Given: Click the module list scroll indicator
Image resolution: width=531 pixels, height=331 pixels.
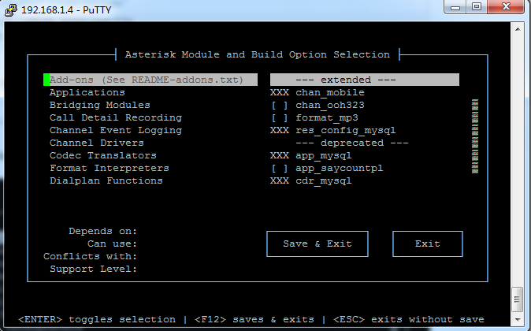Looking at the screenshot, I should coord(475,136).
